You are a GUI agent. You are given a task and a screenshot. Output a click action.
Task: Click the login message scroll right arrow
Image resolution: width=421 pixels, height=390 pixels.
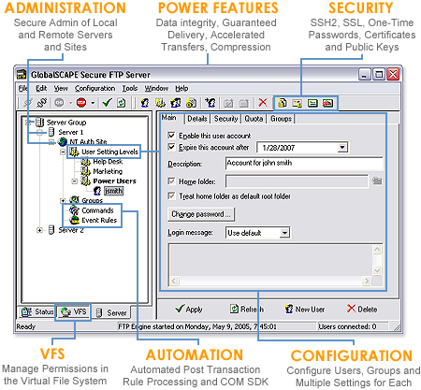pos(367,281)
